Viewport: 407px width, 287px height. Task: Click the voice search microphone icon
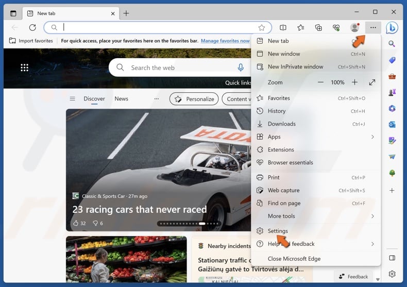[x=241, y=67]
